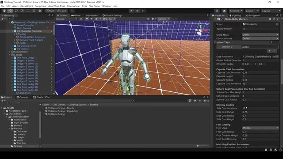This screenshot has width=283, height=159.
Task: Open the Layout dropdown
Action: (272, 11)
